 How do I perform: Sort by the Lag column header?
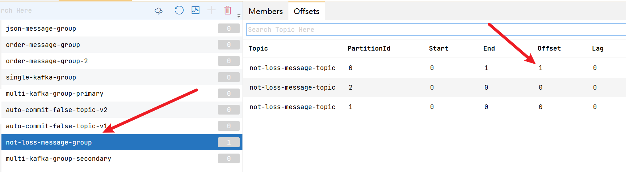[x=597, y=48]
